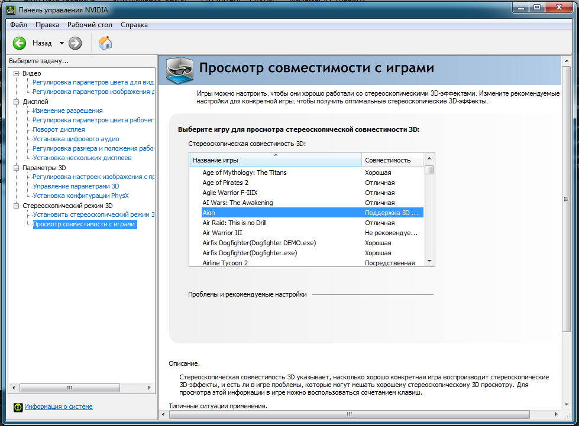
Task: Collapse Стереоскопический режим 3D node
Action: [16, 206]
